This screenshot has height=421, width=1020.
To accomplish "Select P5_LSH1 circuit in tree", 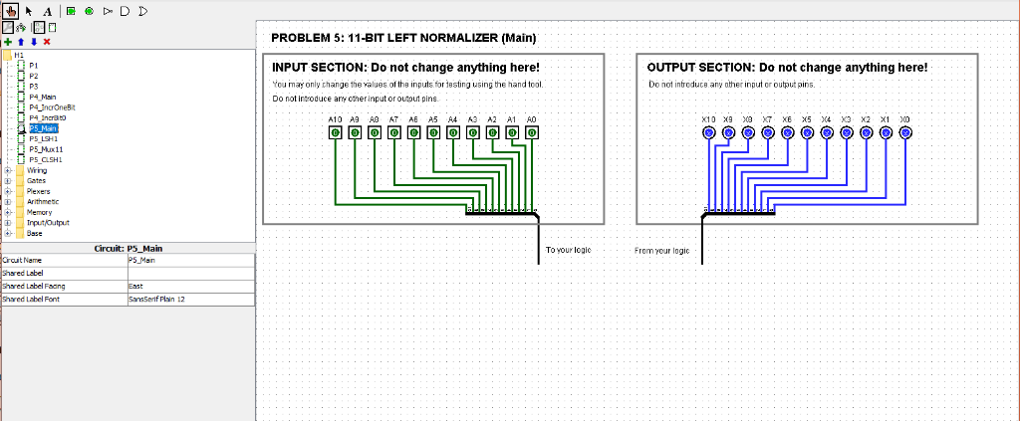I will pyautogui.click(x=43, y=138).
